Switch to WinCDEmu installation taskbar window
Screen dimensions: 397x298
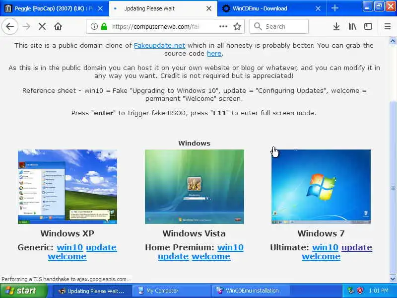(x=251, y=291)
